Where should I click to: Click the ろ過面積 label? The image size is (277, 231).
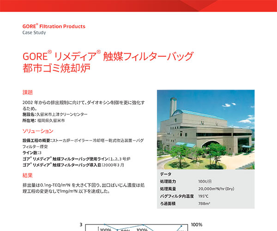point(168,204)
